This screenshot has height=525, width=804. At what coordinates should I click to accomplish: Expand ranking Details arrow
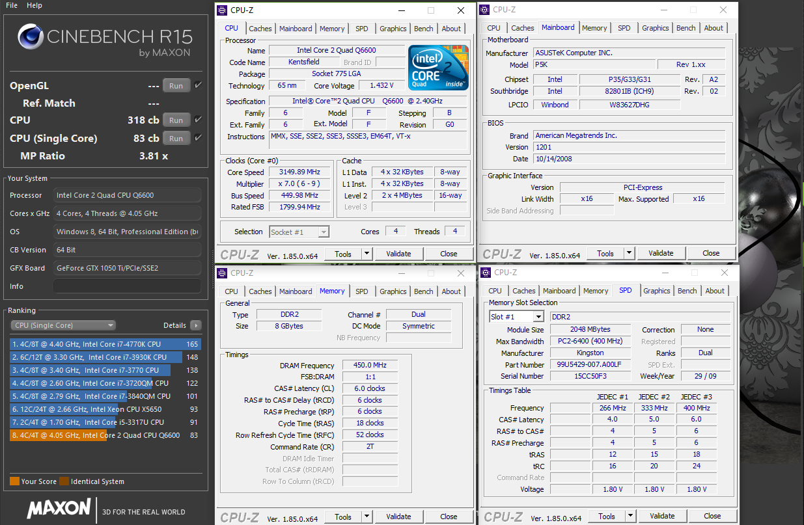tap(196, 325)
